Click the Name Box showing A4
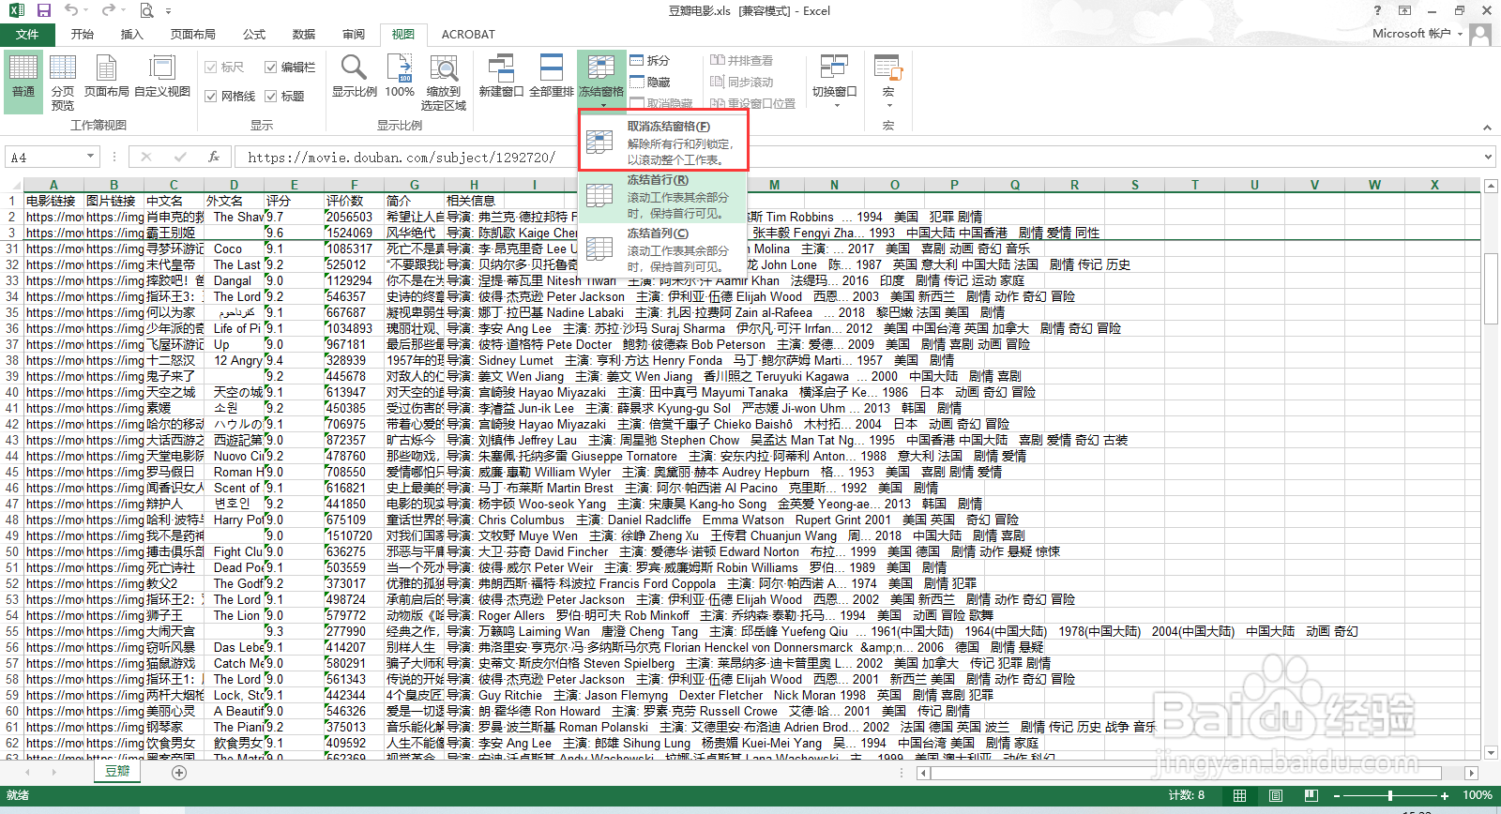 [x=45, y=158]
